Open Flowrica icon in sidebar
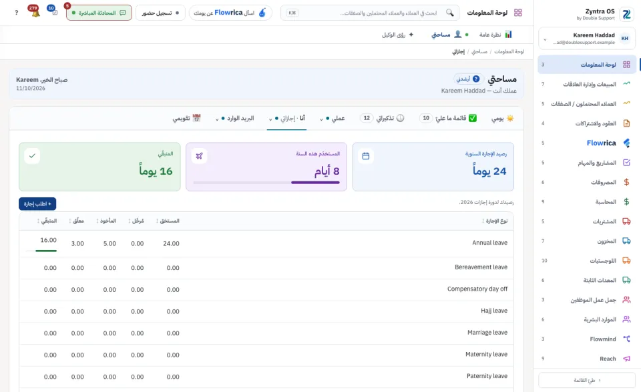Image resolution: width=641 pixels, height=392 pixels. point(626,143)
